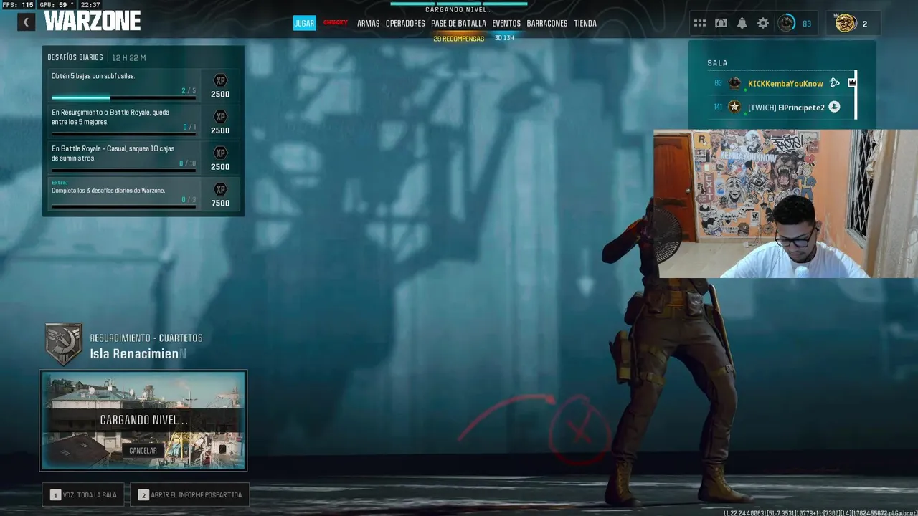This screenshot has height=516, width=918.
Task: Select the JUGAR tab
Action: click(x=304, y=23)
